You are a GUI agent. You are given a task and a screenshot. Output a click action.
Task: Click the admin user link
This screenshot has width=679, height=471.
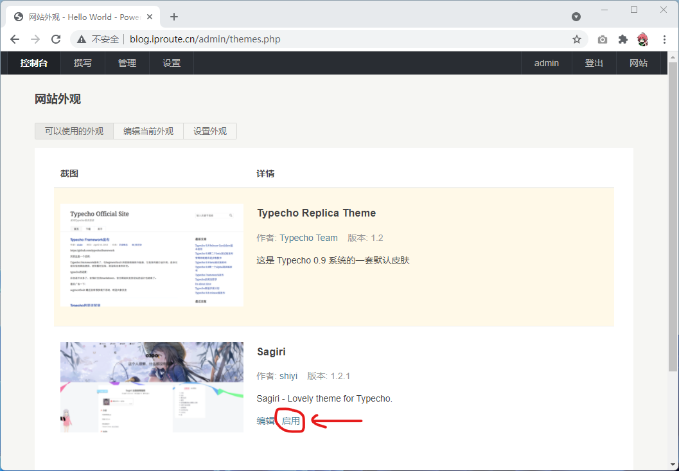click(547, 63)
